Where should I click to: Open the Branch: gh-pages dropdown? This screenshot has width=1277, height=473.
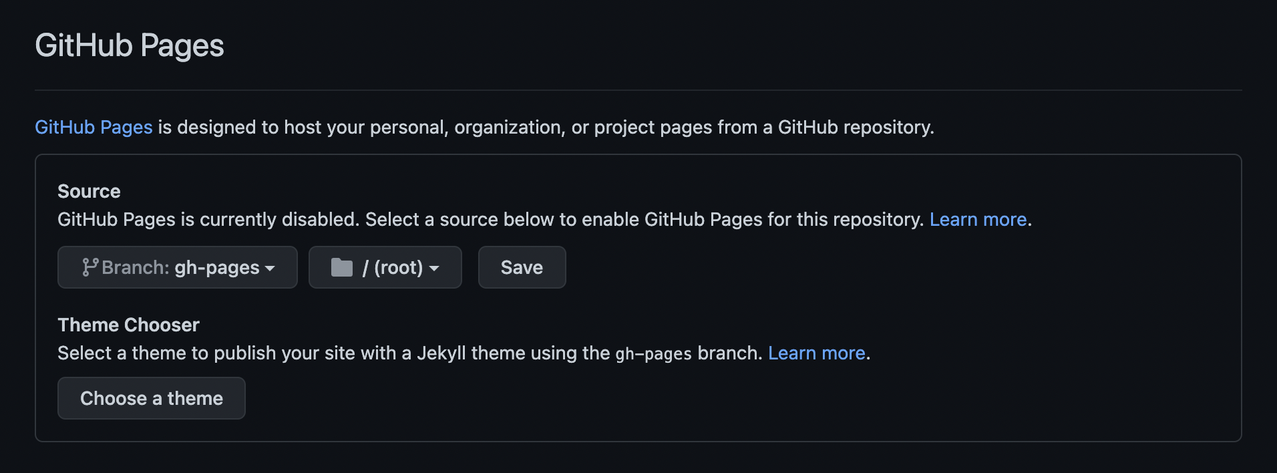coord(178,267)
